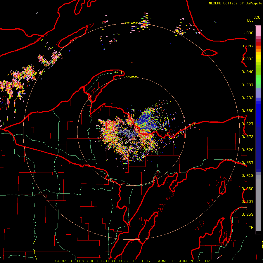Click the 0.627 legend value
This screenshot has width=263, height=263.
248,124
